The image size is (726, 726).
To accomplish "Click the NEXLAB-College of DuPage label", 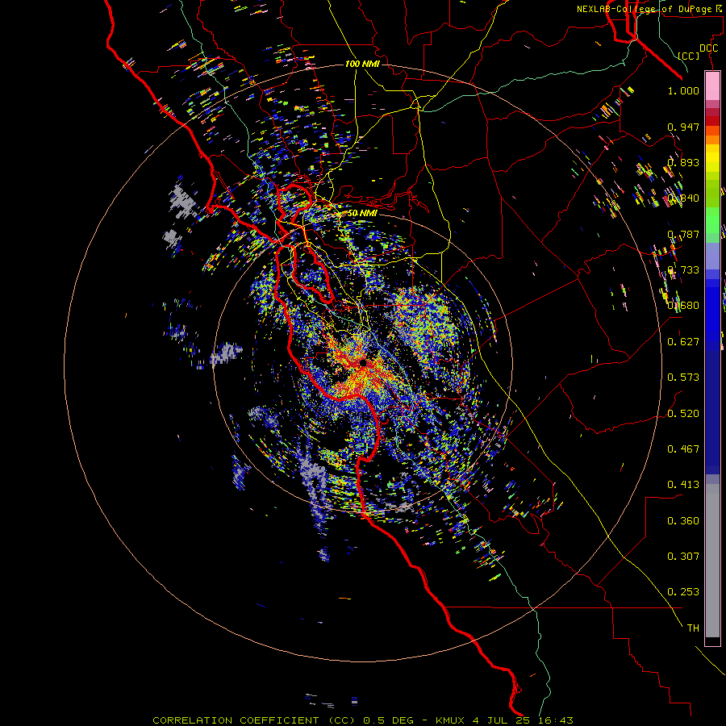I will pyautogui.click(x=648, y=9).
